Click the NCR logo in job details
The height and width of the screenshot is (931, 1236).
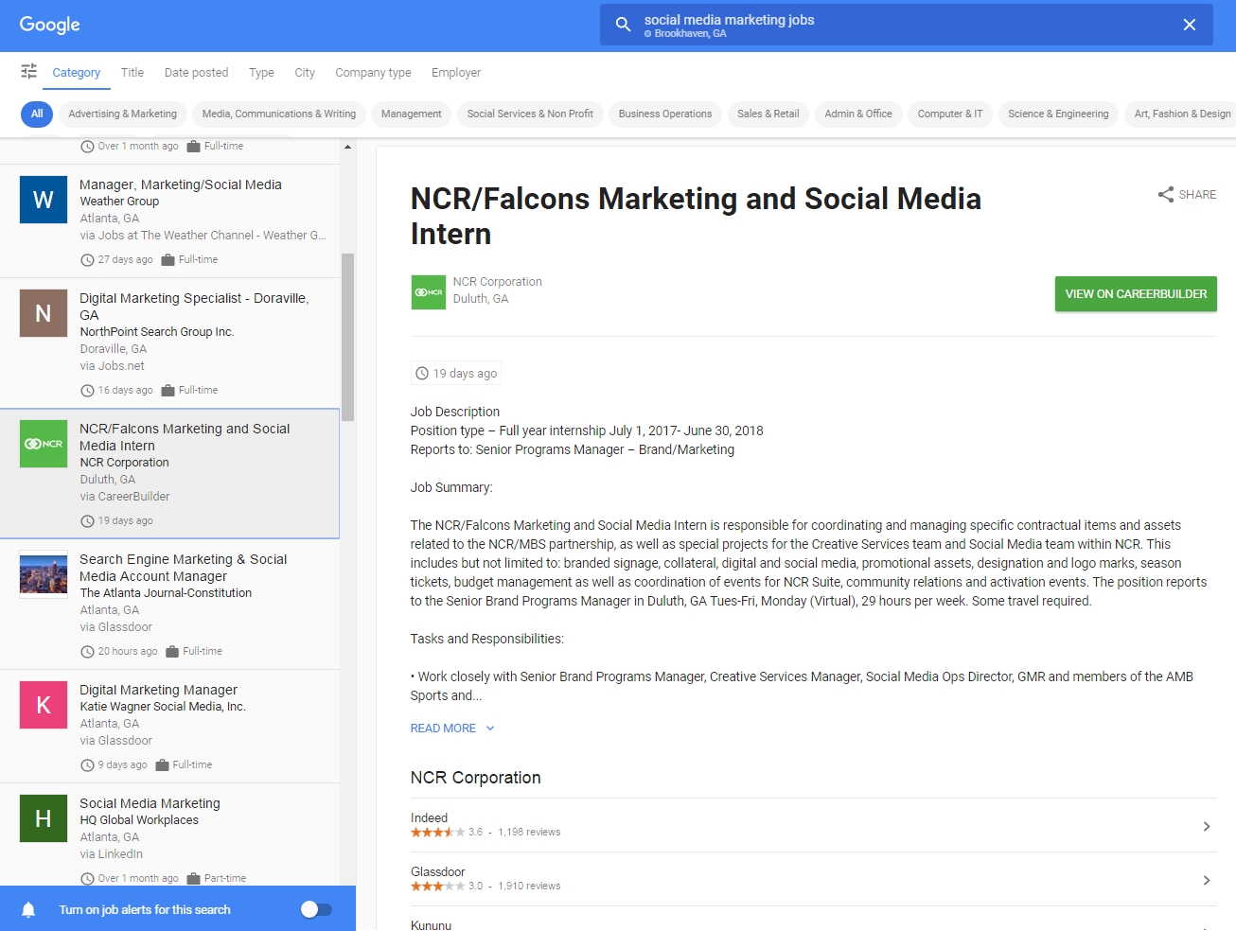point(429,292)
